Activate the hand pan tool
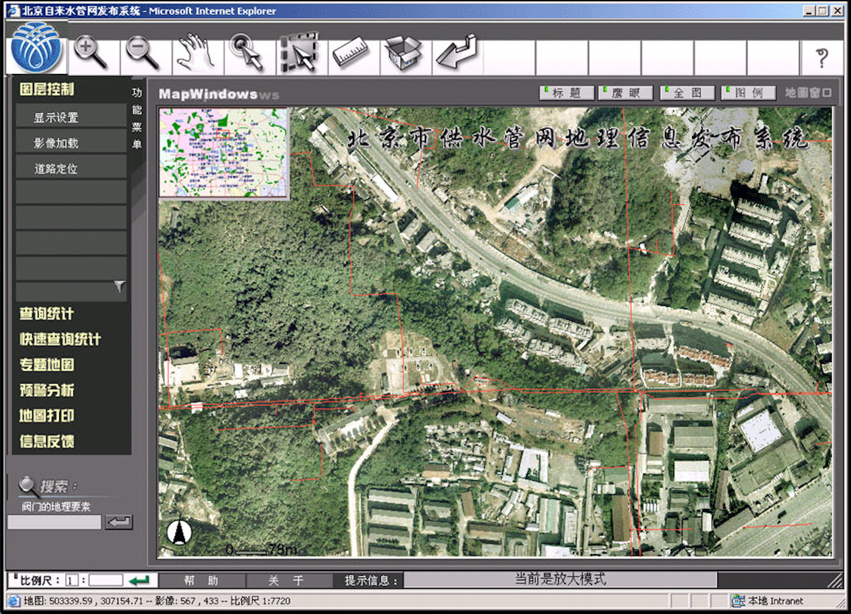This screenshot has width=851, height=614. 195,52
